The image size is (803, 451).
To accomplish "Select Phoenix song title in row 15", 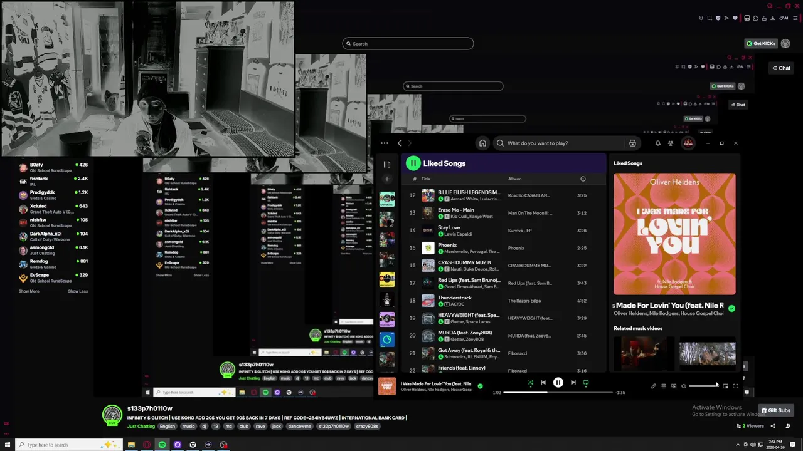I will (447, 246).
